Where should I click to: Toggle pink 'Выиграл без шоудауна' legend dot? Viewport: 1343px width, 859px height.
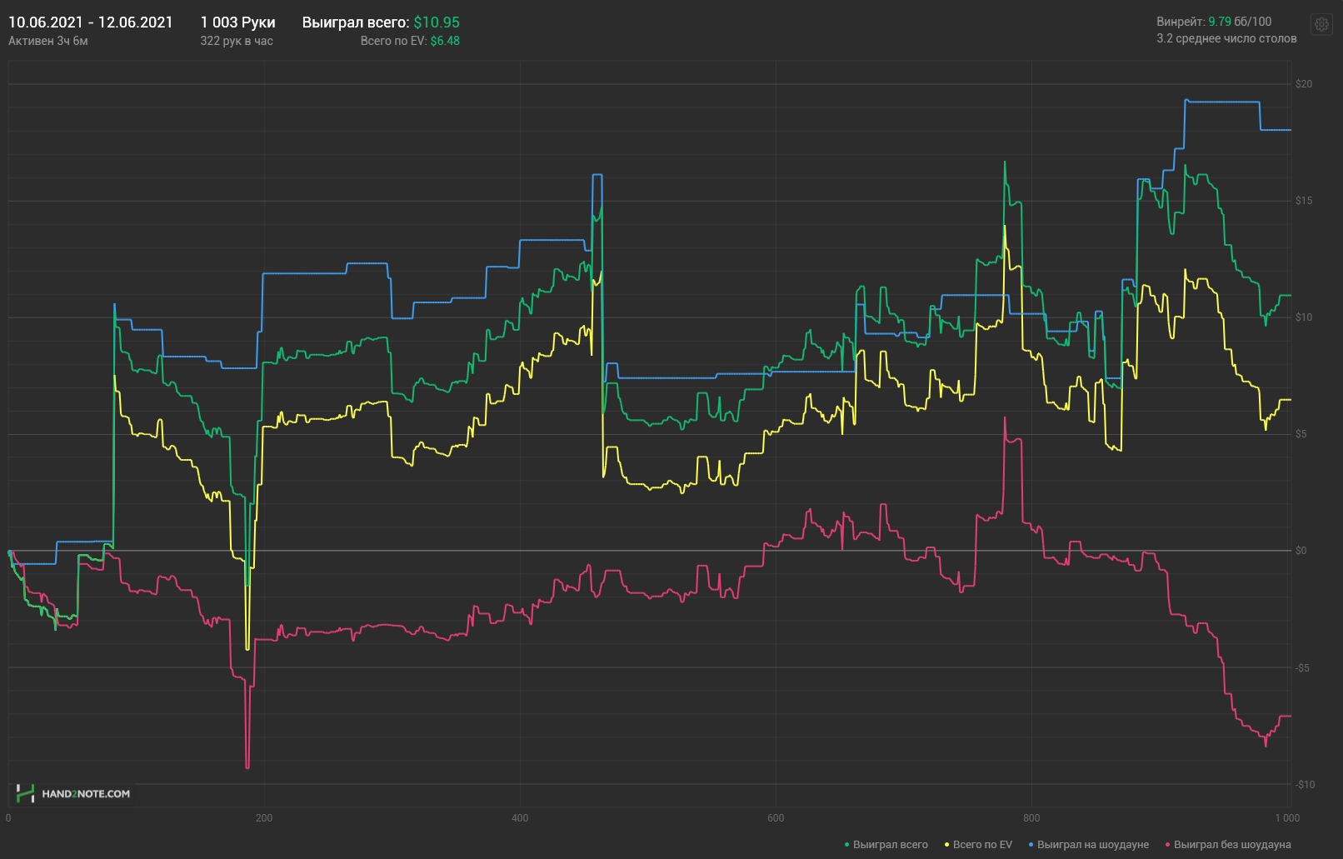tap(1167, 845)
